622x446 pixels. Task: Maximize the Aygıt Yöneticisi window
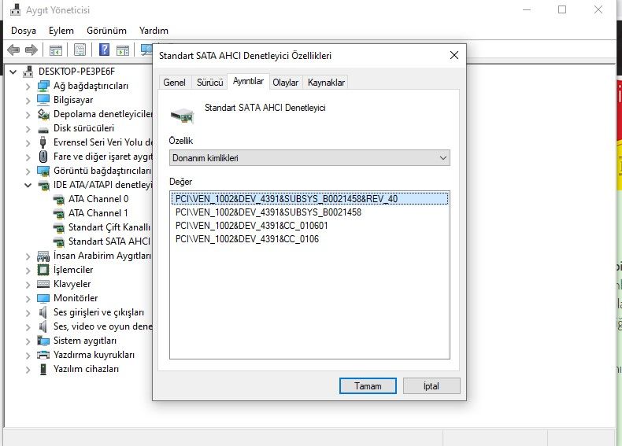click(562, 9)
